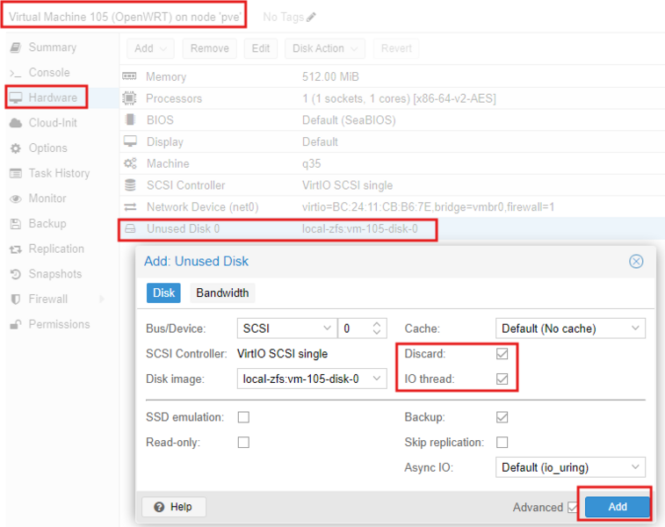665x527 pixels.
Task: Decrease the device number spinner
Action: [377, 333]
